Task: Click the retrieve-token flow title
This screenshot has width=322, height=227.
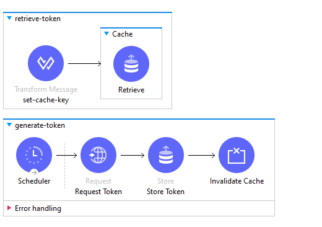Action: coord(38,19)
